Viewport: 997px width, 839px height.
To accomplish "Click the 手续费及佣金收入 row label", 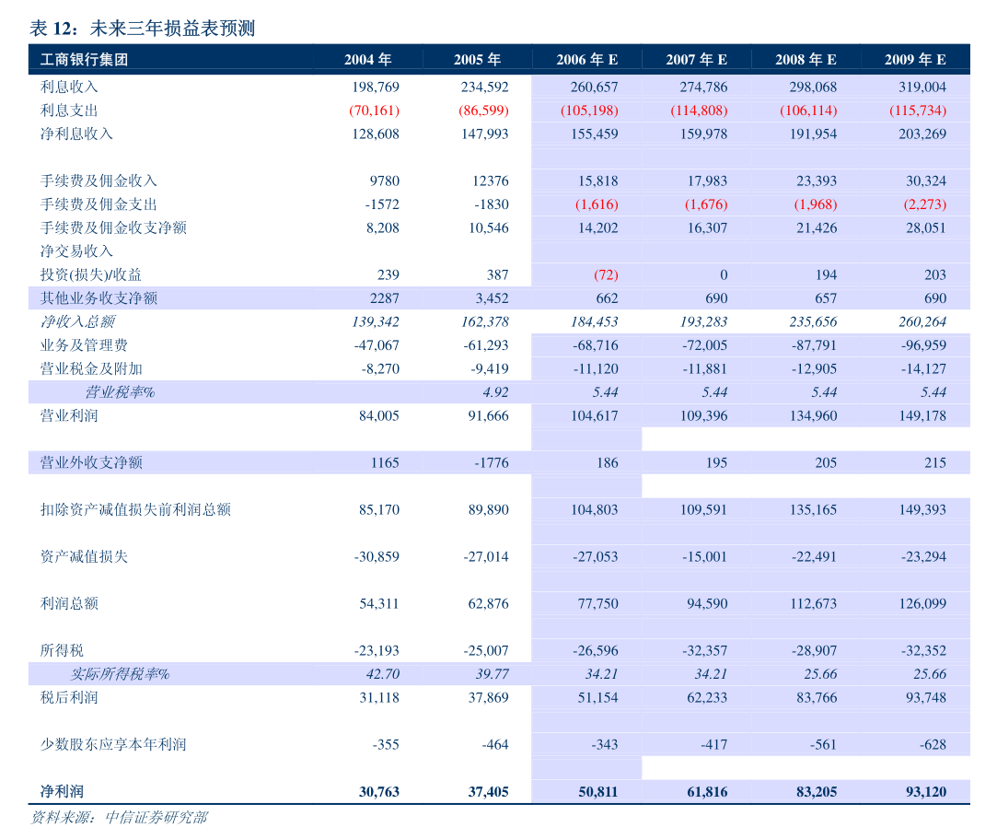I will pyautogui.click(x=99, y=181).
